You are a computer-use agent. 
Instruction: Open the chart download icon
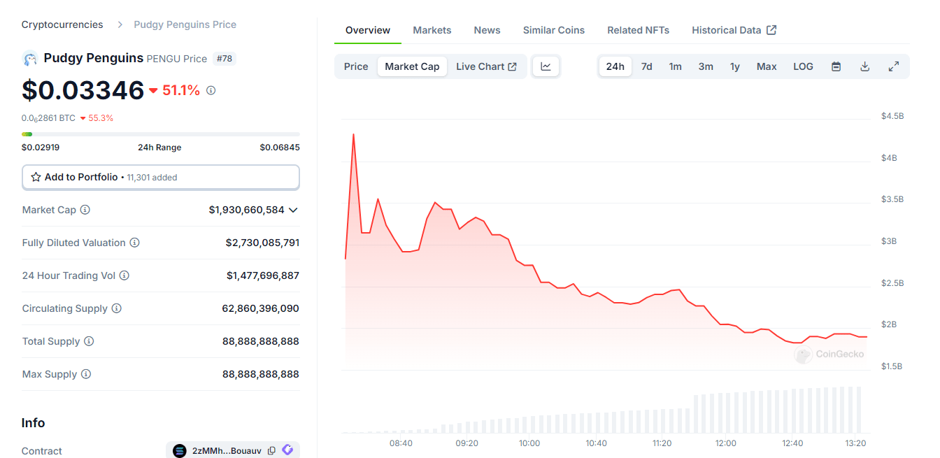864,66
